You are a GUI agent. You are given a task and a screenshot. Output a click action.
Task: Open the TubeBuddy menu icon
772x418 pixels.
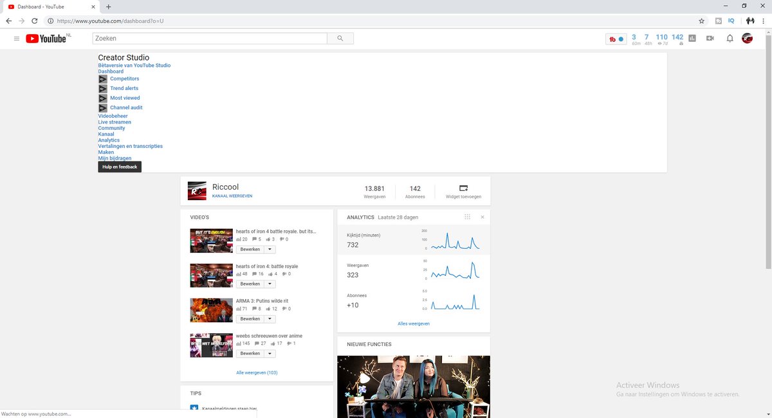coord(616,39)
